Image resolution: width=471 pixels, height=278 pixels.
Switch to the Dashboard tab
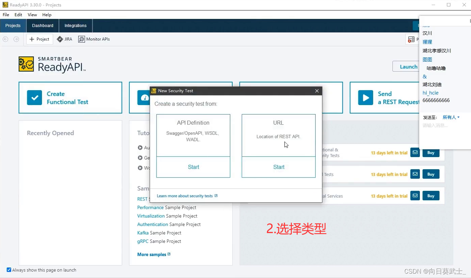tap(43, 26)
